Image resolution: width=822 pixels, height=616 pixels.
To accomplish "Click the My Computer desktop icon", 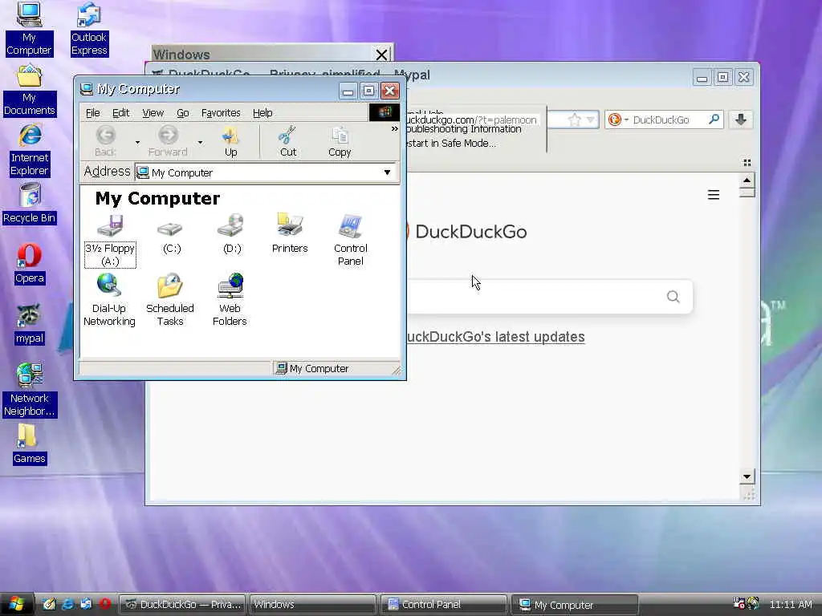I will [x=30, y=30].
